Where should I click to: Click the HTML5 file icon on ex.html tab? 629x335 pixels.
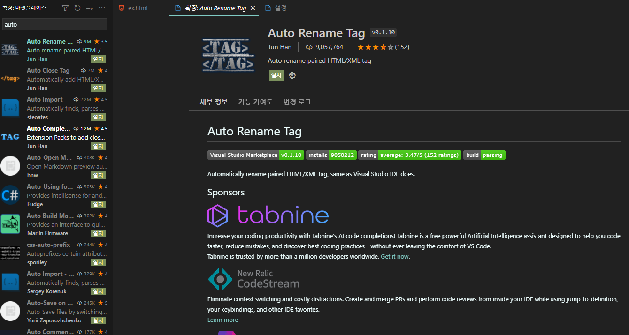click(x=122, y=8)
